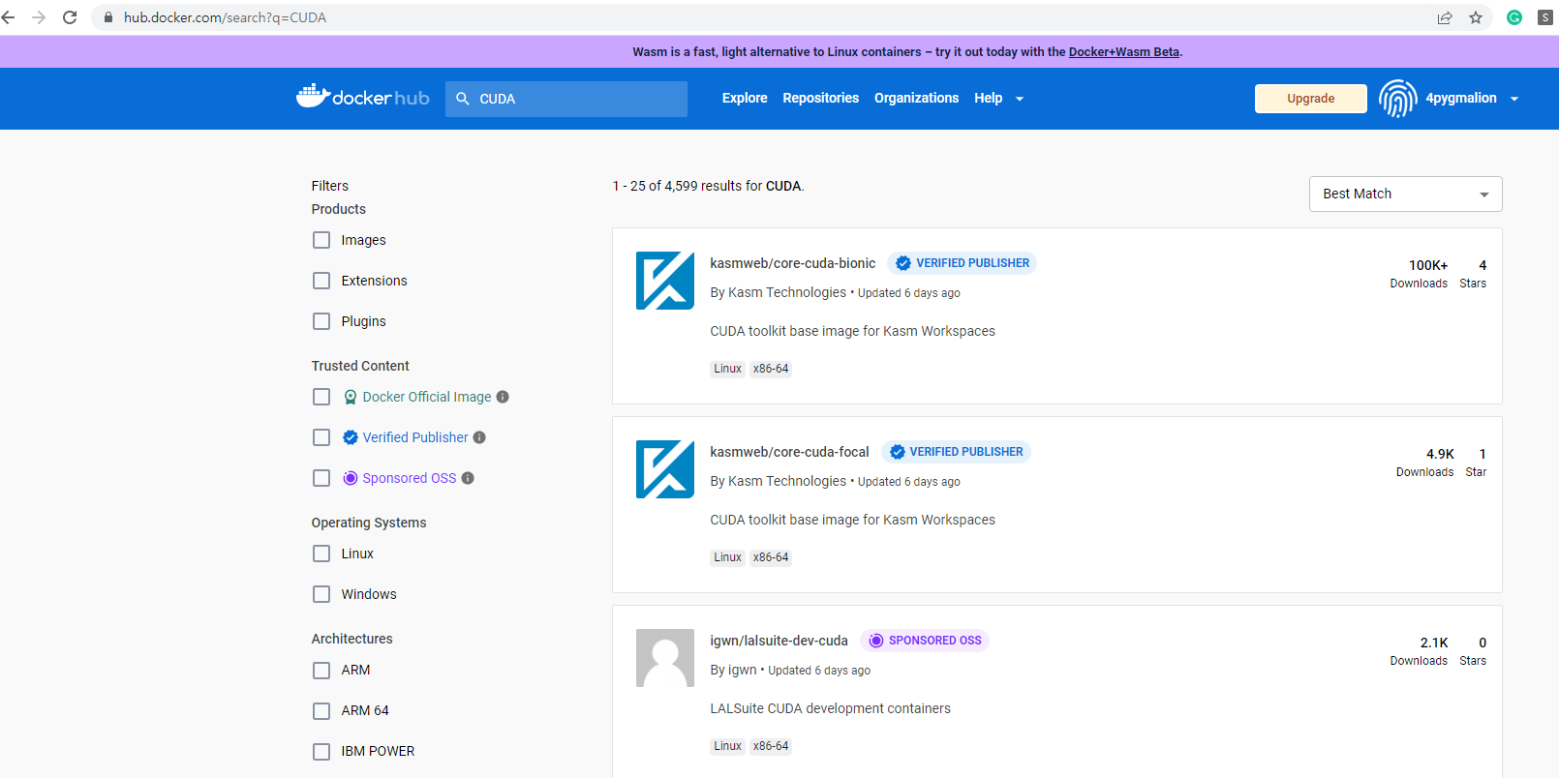This screenshot has height=778, width=1559.
Task: Open the green Grammarly extension icon
Action: (x=1514, y=17)
